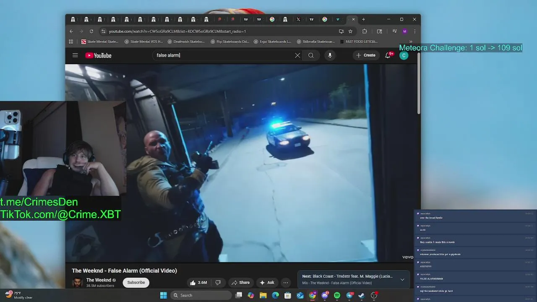Click the install/cast icon in address bar
537x302 pixels.
341,31
